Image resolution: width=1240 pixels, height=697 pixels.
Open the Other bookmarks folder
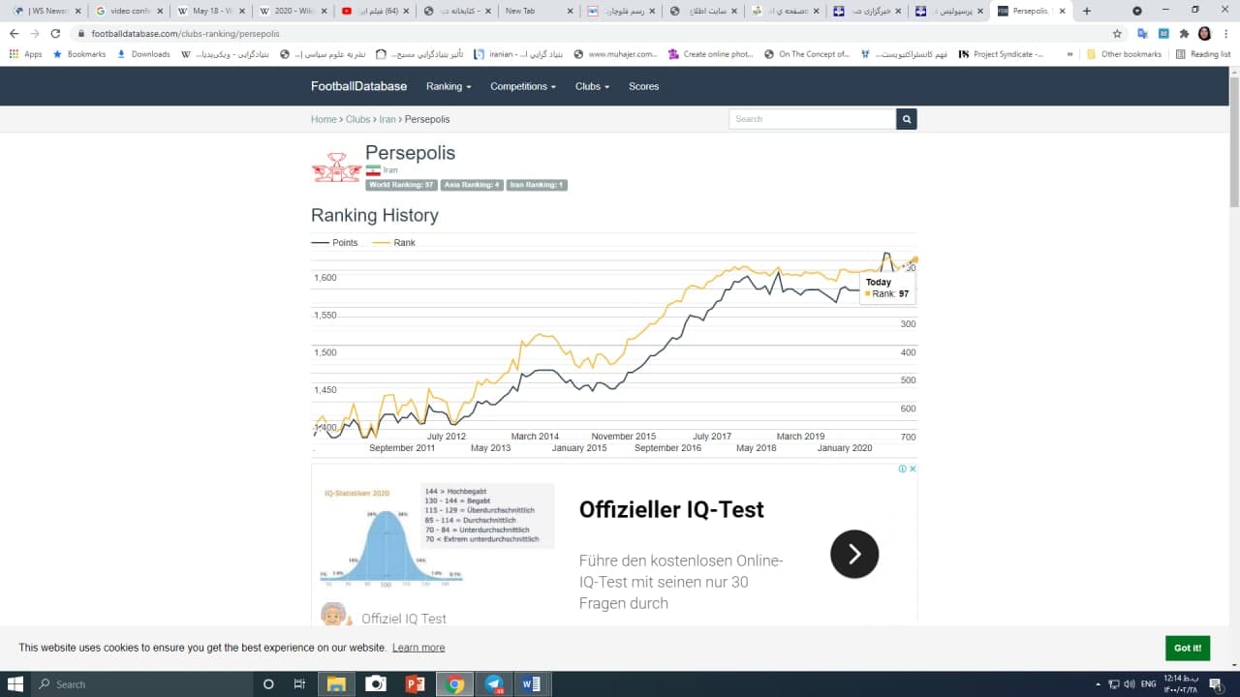[1124, 54]
